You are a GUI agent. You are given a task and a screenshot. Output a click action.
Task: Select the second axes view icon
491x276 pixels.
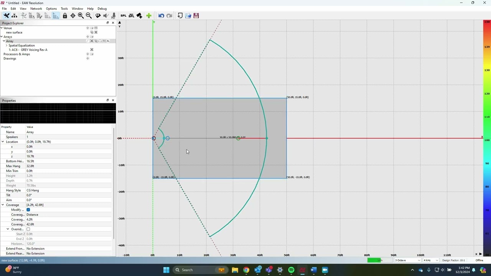(32, 16)
